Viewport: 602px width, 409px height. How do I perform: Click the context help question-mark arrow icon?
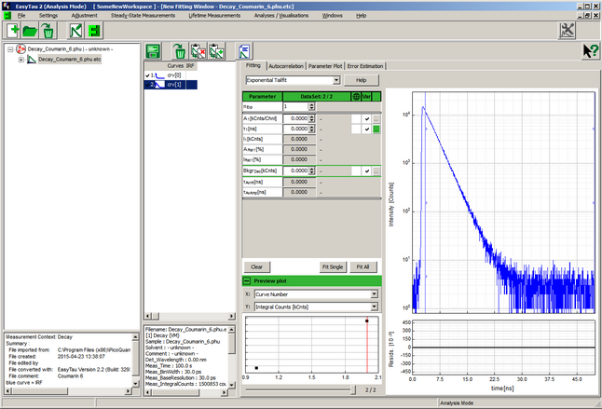point(589,51)
